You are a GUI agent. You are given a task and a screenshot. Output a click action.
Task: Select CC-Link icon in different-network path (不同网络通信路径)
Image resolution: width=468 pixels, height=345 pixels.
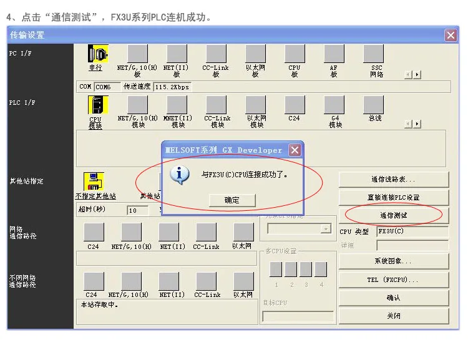pyautogui.click(x=206, y=281)
